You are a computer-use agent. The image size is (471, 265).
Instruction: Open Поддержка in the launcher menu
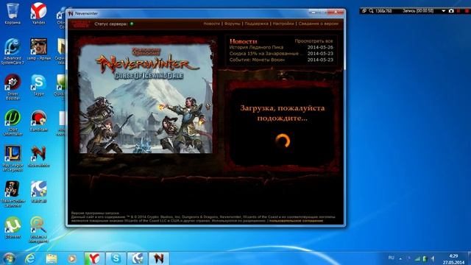click(x=256, y=24)
